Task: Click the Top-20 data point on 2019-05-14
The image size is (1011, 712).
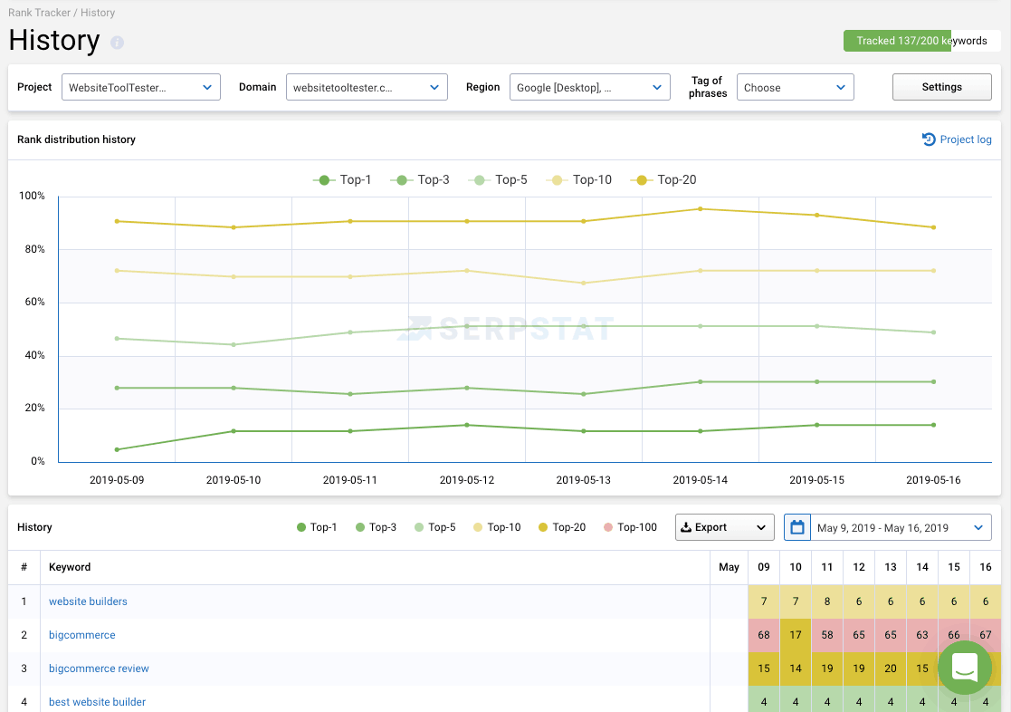Action: coord(701,209)
